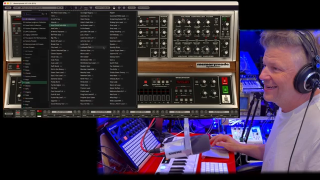This screenshot has height=180, width=320.
Task: Open SELECT EFFECT dropdown in first effect slot
Action: click(x=62, y=112)
